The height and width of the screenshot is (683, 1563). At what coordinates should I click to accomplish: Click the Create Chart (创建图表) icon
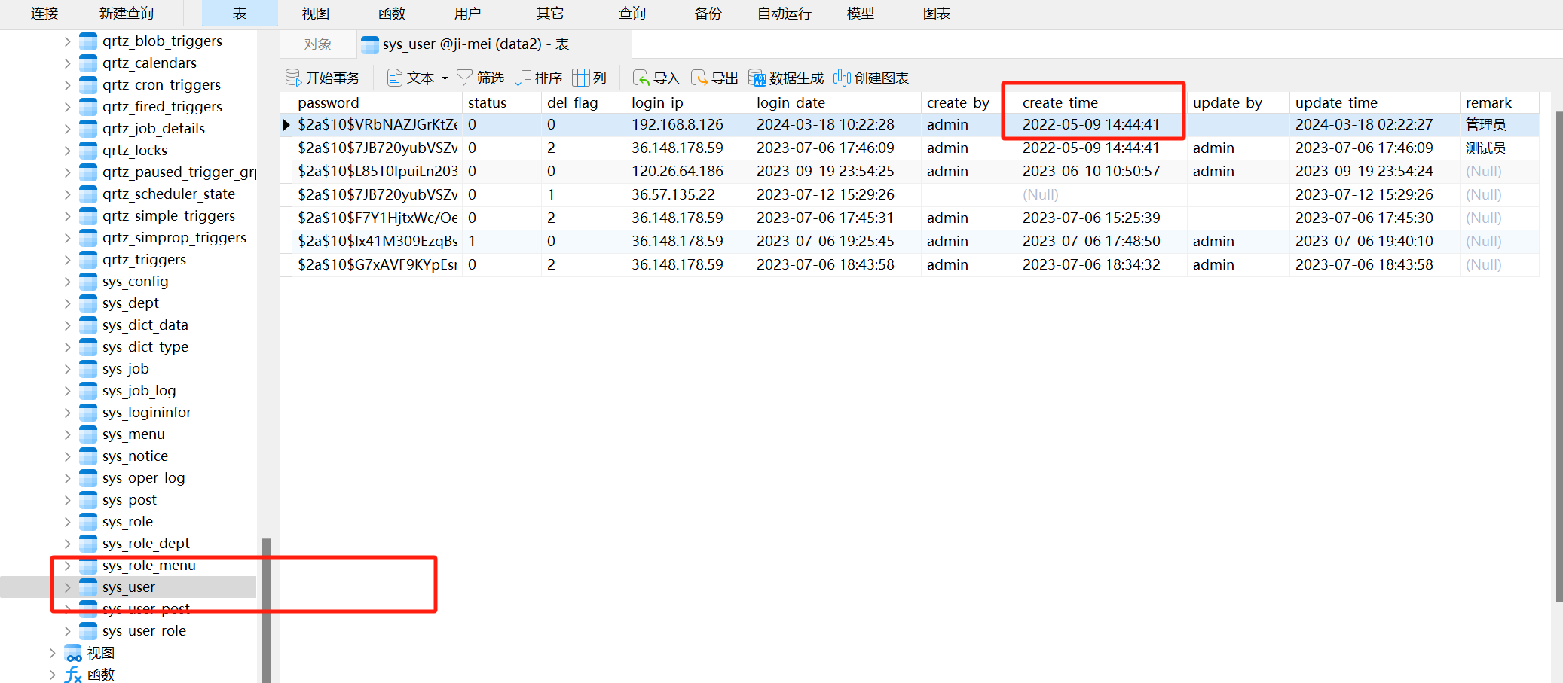(842, 78)
